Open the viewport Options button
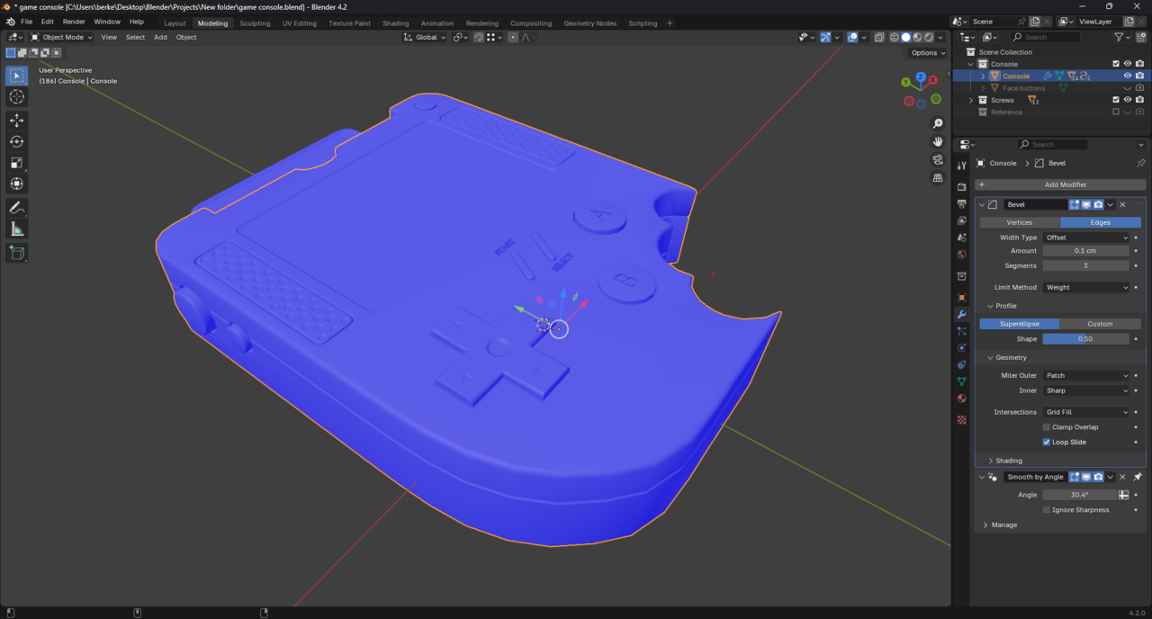Image resolution: width=1152 pixels, height=619 pixels. tap(926, 52)
